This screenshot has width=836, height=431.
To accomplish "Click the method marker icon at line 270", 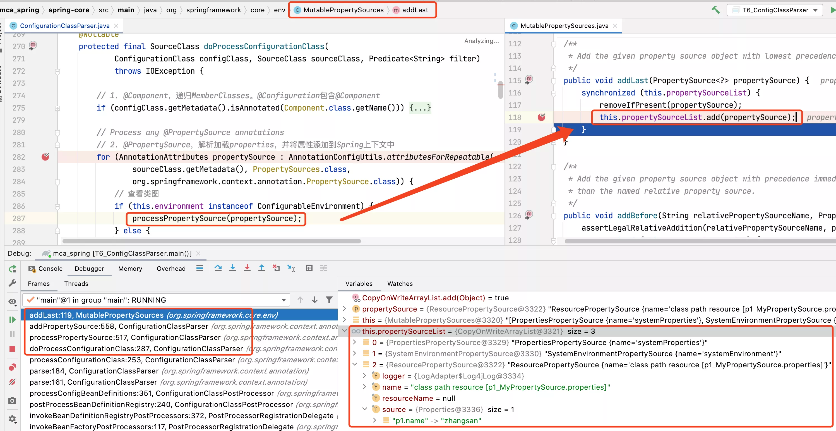I will [33, 46].
